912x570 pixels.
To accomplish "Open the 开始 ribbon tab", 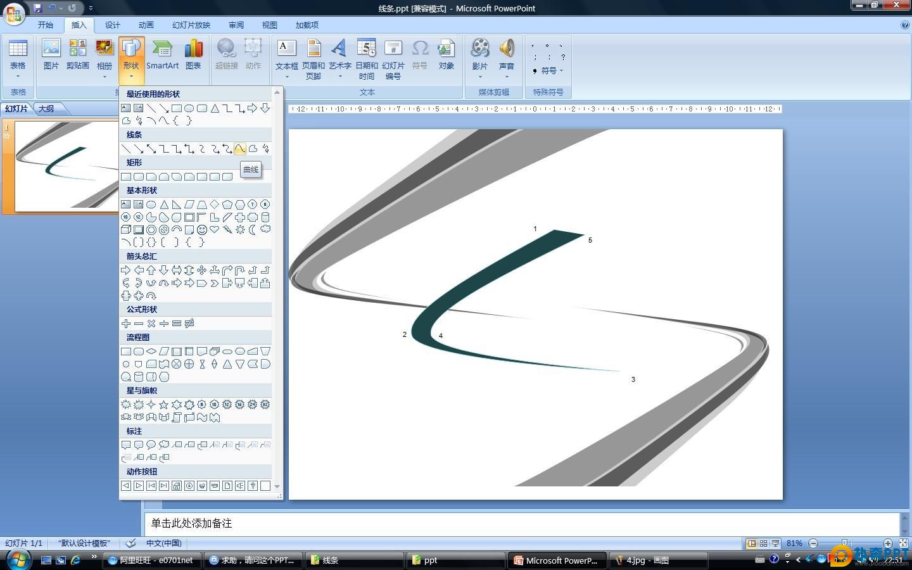I will [46, 25].
